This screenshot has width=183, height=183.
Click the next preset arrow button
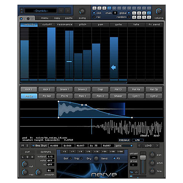[68, 11]
